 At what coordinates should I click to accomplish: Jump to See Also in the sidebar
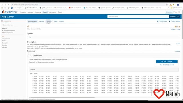(4, 47)
